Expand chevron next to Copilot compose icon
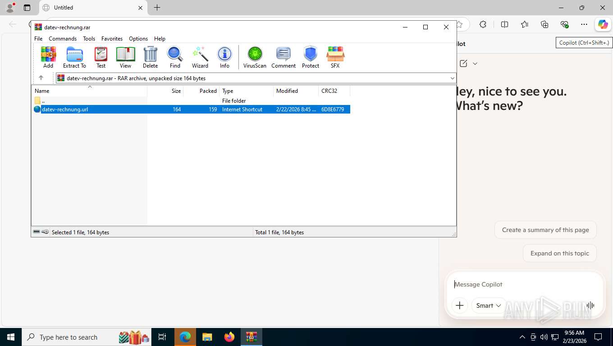The image size is (613, 346). pyautogui.click(x=475, y=64)
